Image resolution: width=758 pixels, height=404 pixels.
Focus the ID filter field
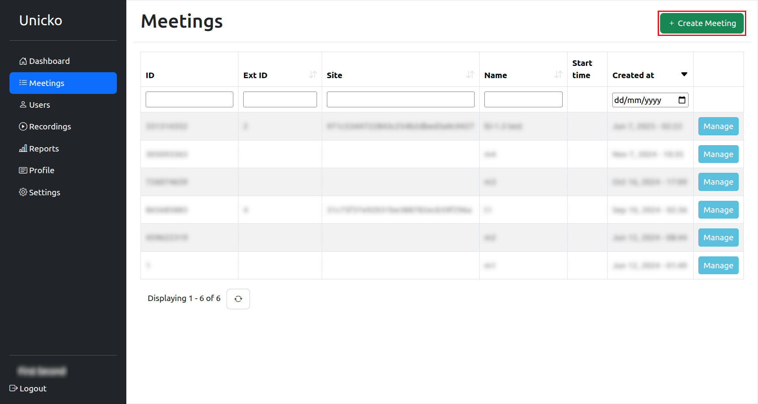pyautogui.click(x=189, y=99)
